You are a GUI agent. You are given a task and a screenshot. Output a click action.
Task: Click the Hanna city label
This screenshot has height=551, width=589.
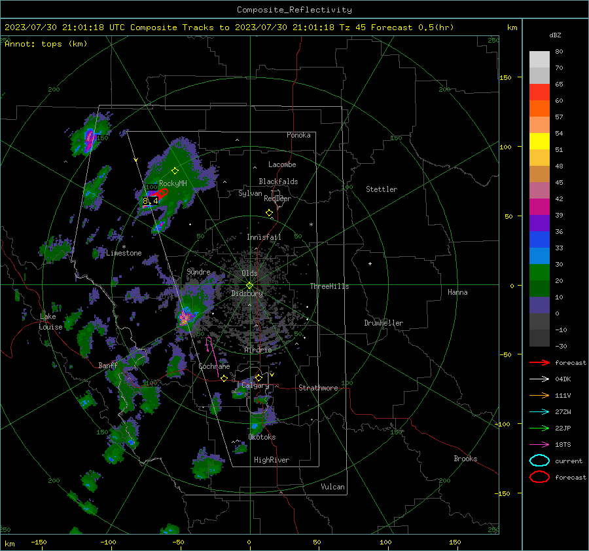click(457, 292)
